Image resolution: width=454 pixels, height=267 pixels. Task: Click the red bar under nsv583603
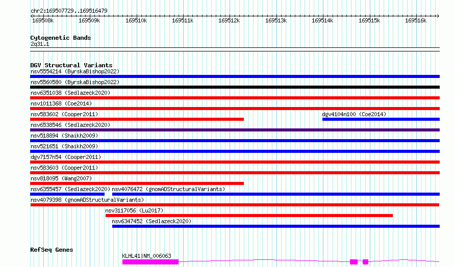pyautogui.click(x=235, y=173)
